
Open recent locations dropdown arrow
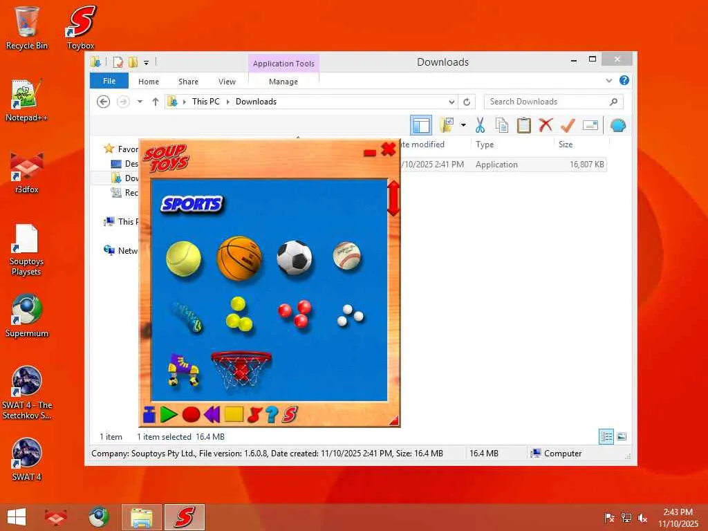[x=140, y=102]
